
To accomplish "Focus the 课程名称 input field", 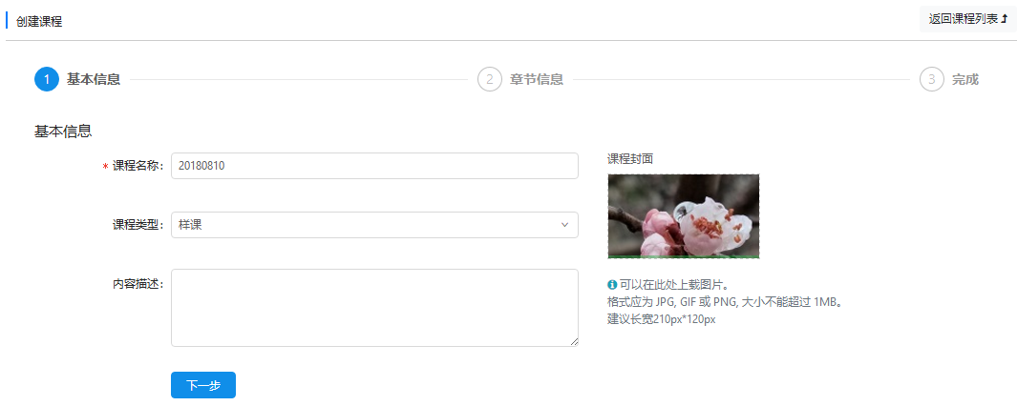I will [x=374, y=166].
